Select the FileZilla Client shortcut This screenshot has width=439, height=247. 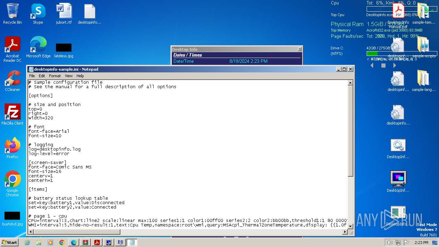point(12,115)
